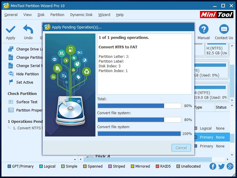Select Hide Partition in sidebar
Image resolution: width=237 pixels, height=178 pixels.
click(x=27, y=74)
